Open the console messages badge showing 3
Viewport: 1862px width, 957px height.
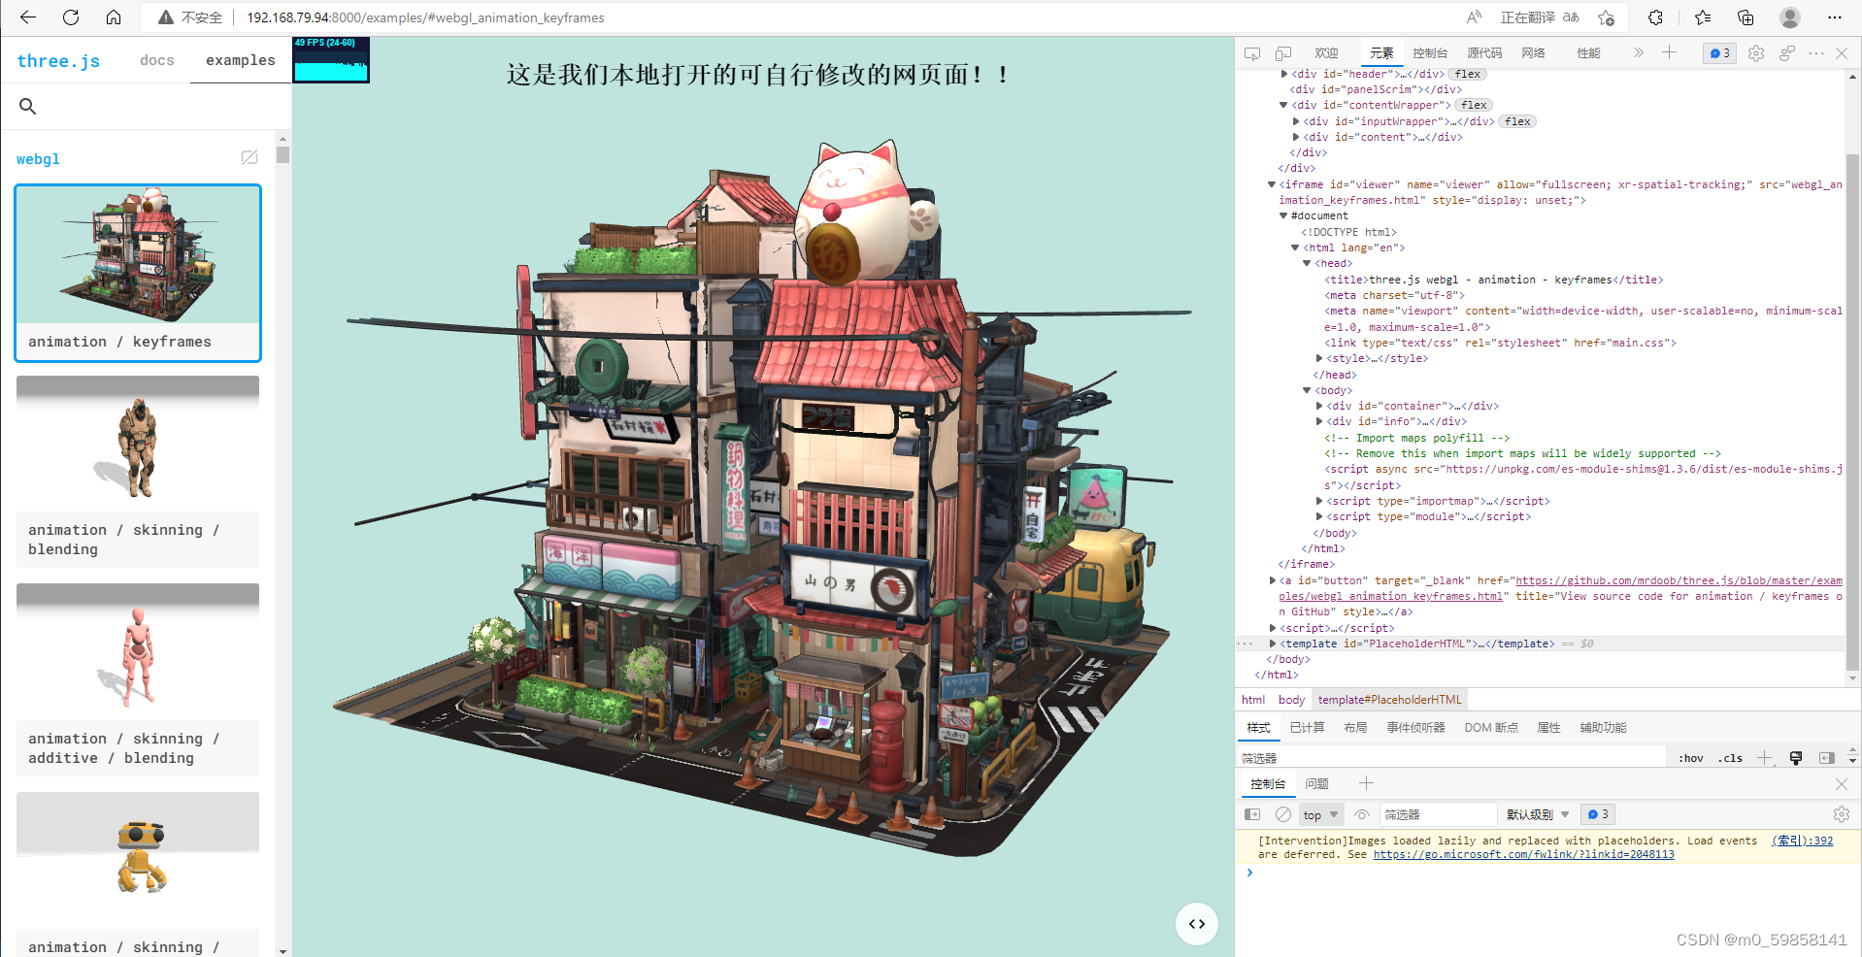click(1718, 53)
